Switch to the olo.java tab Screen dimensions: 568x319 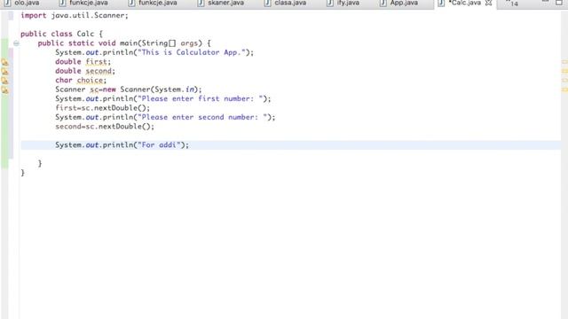point(27,3)
